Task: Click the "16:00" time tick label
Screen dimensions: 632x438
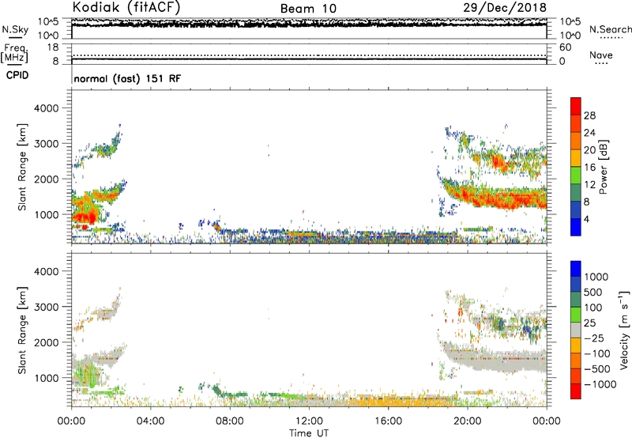Action: [x=388, y=421]
